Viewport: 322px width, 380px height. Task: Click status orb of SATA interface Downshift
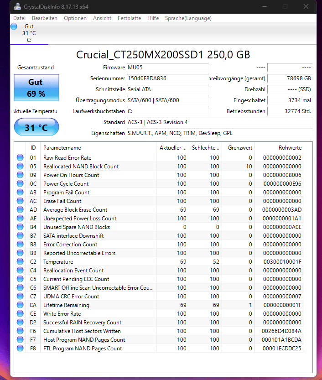pyautogui.click(x=20, y=235)
